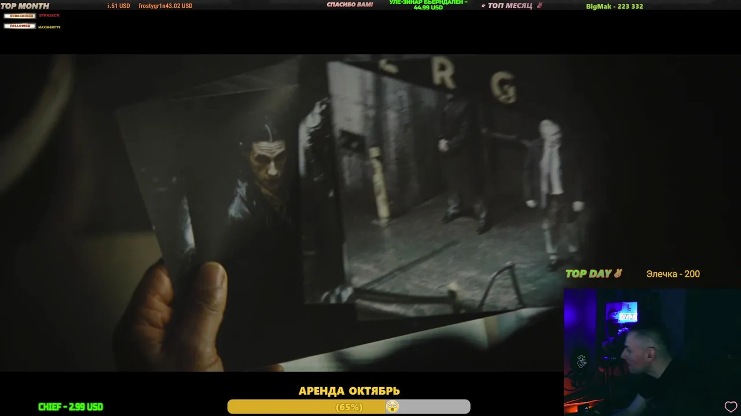741x416 pixels.
Task: Click the CHIEF - 2.99 USD donation text
Action: [x=71, y=407]
